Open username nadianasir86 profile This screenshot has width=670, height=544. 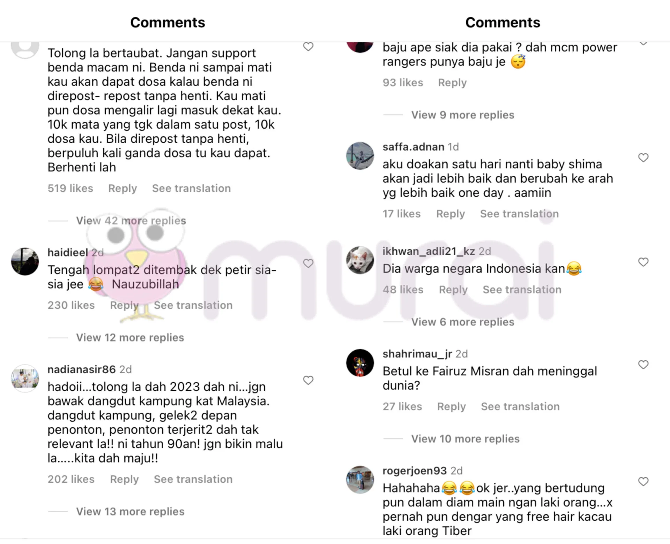pyautogui.click(x=82, y=369)
